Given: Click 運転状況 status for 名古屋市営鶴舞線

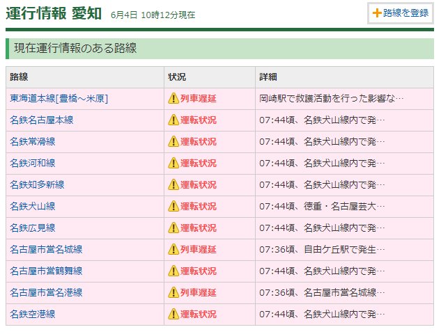Looking at the screenshot, I should click(x=199, y=271).
